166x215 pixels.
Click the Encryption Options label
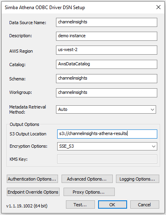coord(28,146)
